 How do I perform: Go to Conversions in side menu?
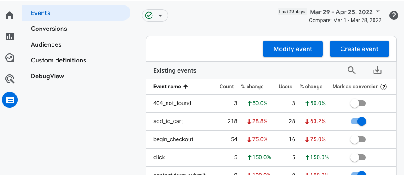49,29
